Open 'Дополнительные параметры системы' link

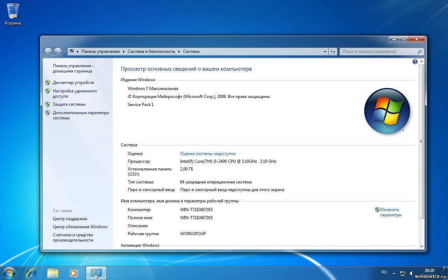81,115
